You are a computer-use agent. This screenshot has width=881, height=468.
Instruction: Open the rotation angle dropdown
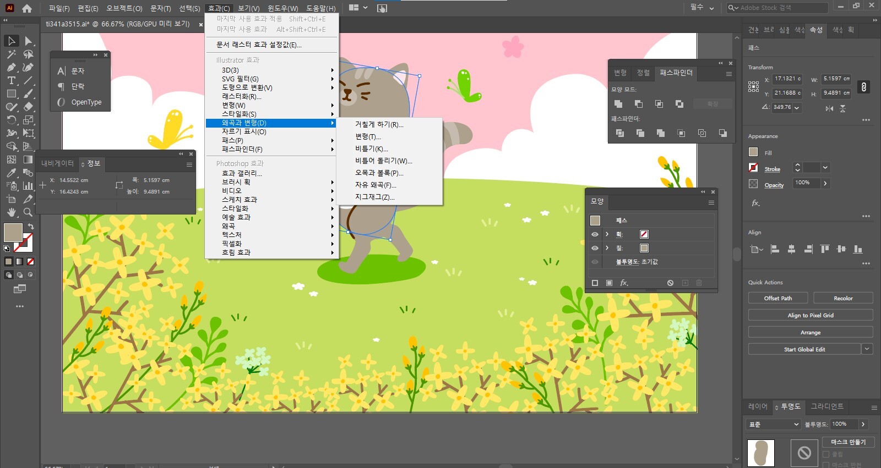click(797, 108)
